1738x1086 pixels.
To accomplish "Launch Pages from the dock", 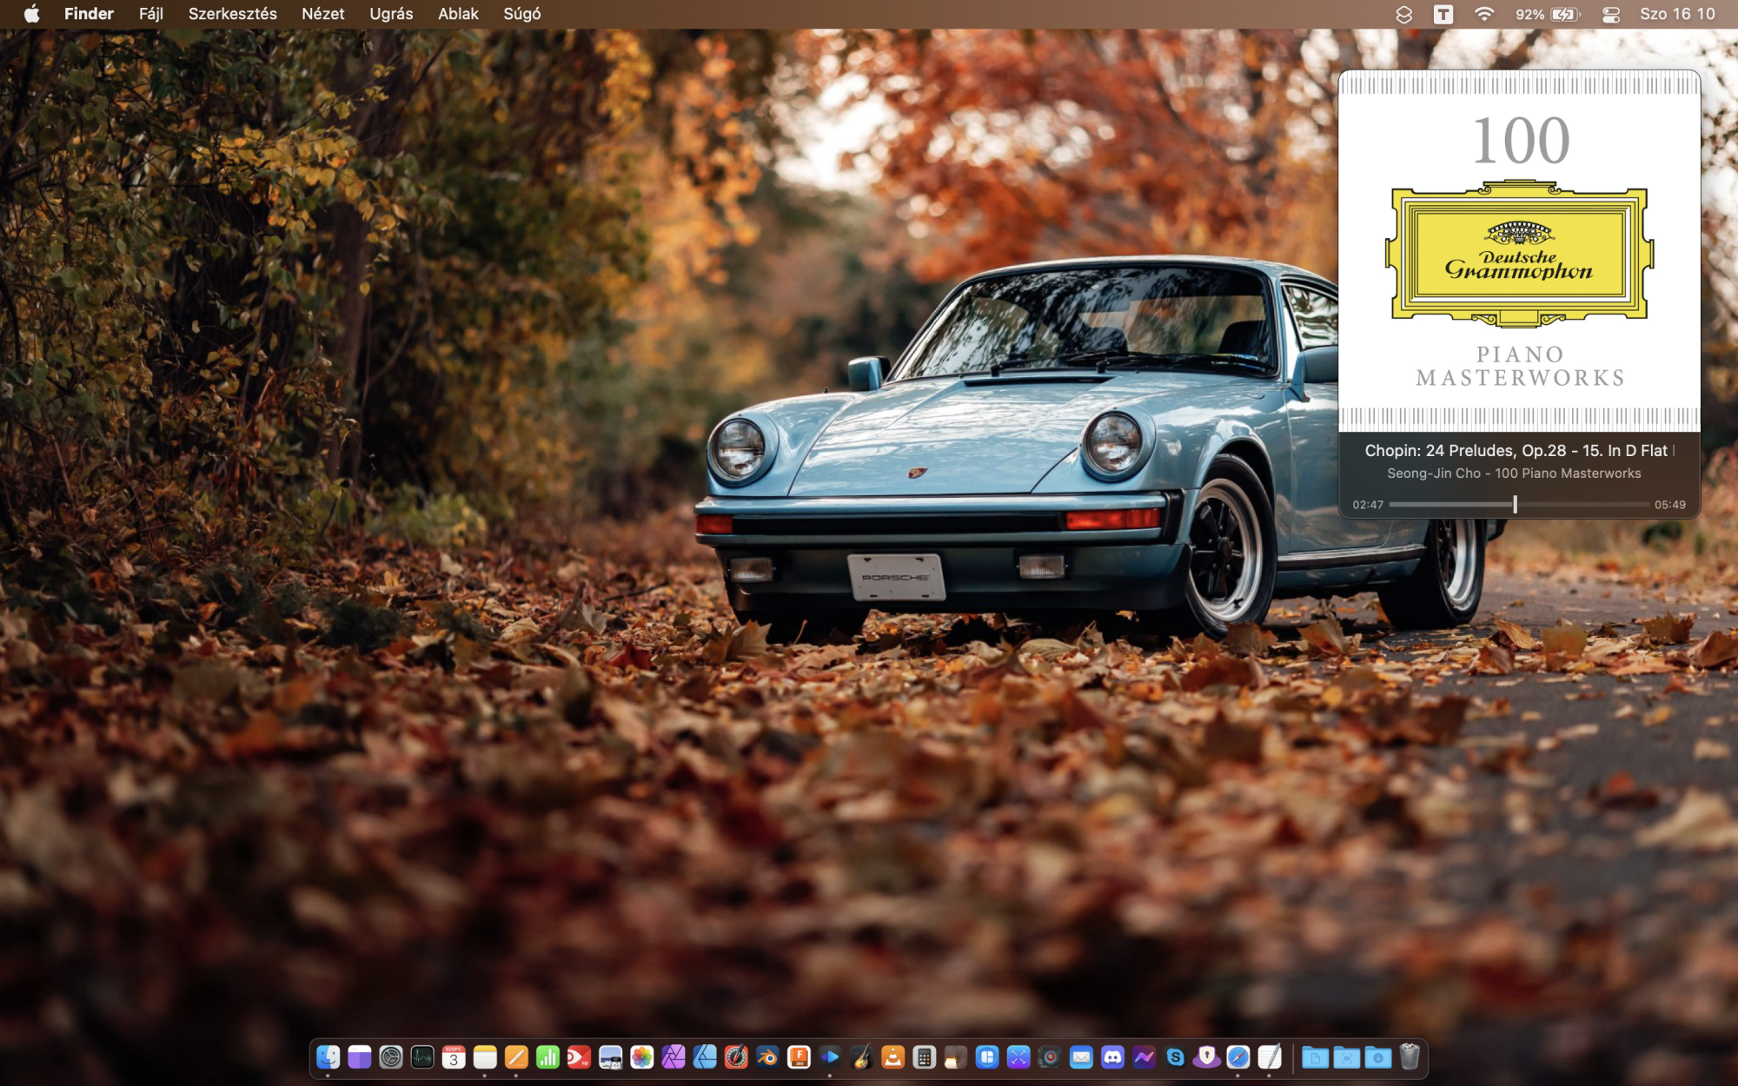I will click(x=516, y=1057).
